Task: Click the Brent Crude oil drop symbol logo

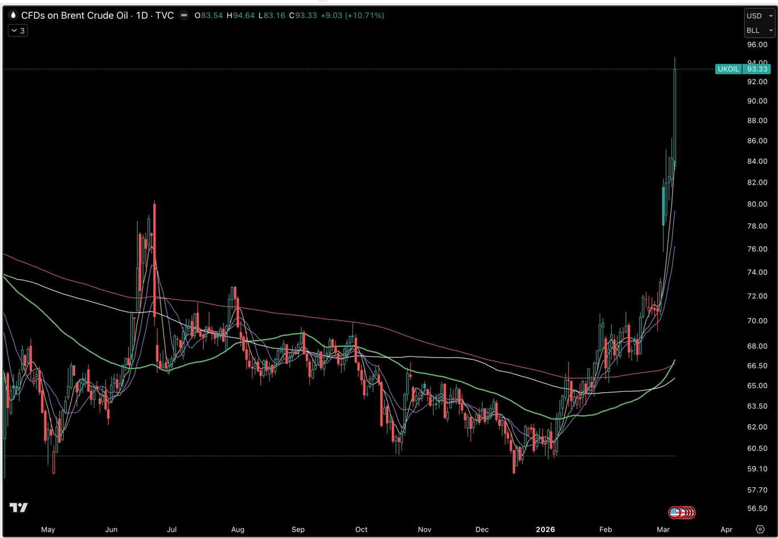Action: pyautogui.click(x=14, y=15)
